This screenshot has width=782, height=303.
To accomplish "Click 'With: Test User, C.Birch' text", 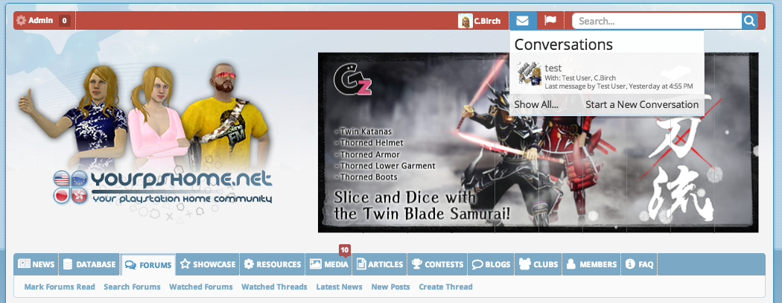I will pyautogui.click(x=580, y=77).
